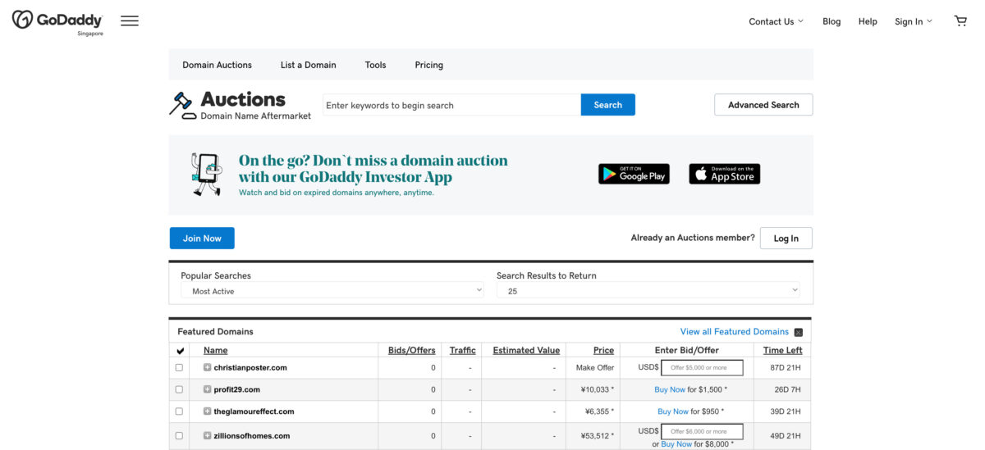The width and height of the screenshot is (985, 450).
Task: Expand details for theglamoureffect.com
Action: pyautogui.click(x=208, y=411)
